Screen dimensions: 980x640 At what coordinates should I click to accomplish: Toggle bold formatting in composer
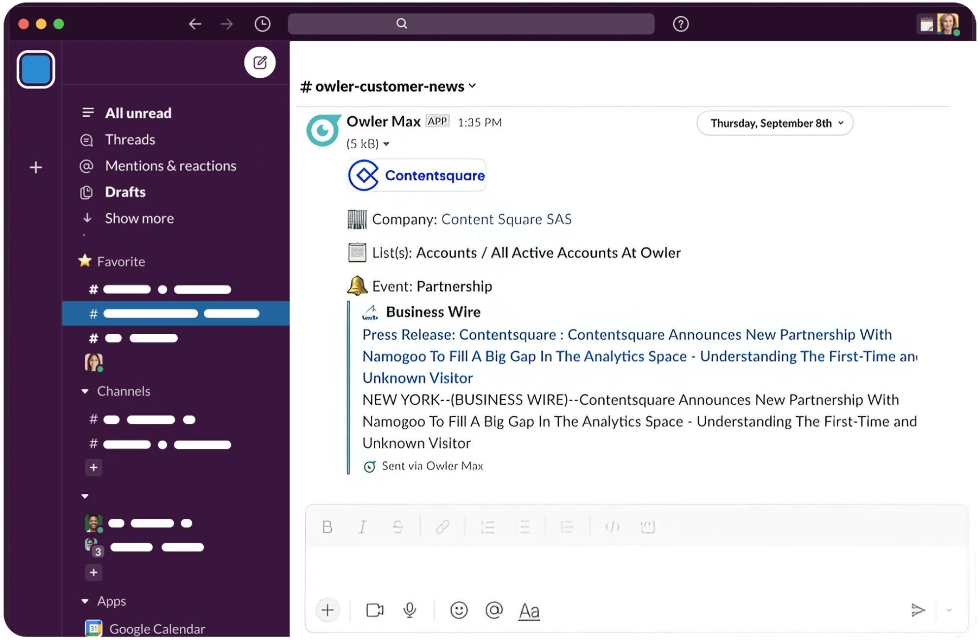click(327, 527)
